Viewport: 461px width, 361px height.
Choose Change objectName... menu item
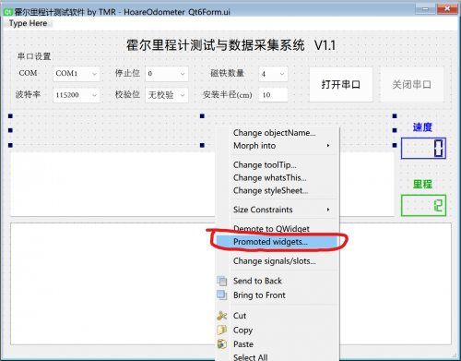pos(278,133)
